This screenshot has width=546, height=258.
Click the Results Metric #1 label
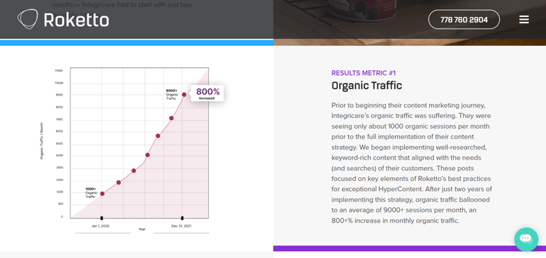point(364,73)
